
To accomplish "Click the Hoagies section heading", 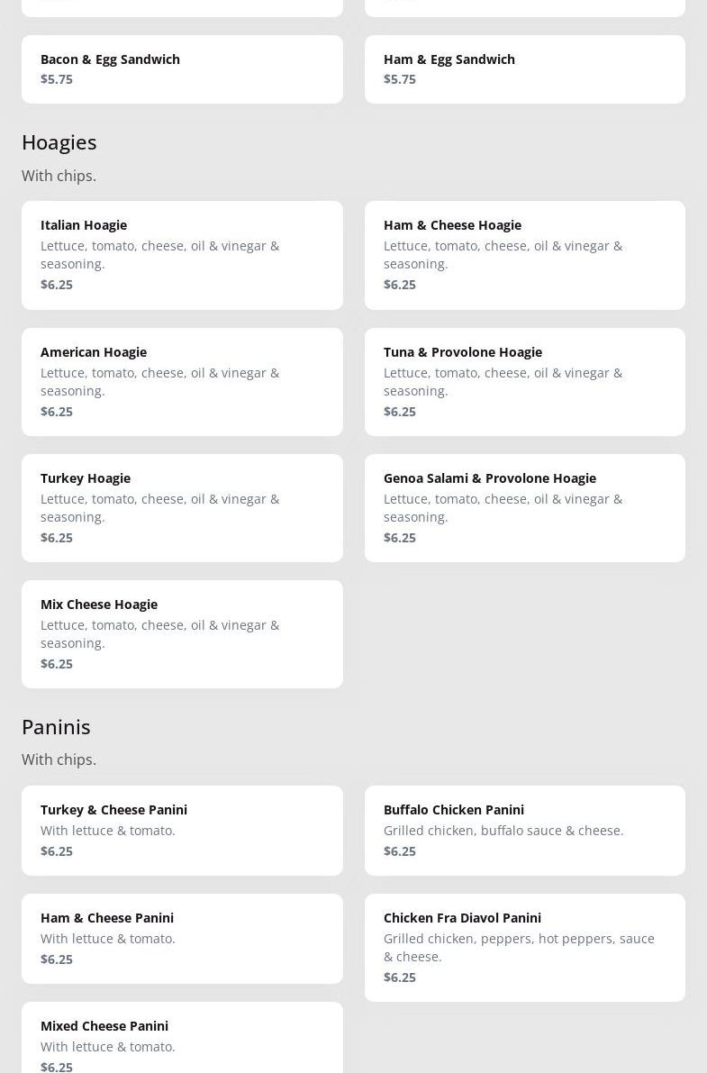I will point(59,142).
